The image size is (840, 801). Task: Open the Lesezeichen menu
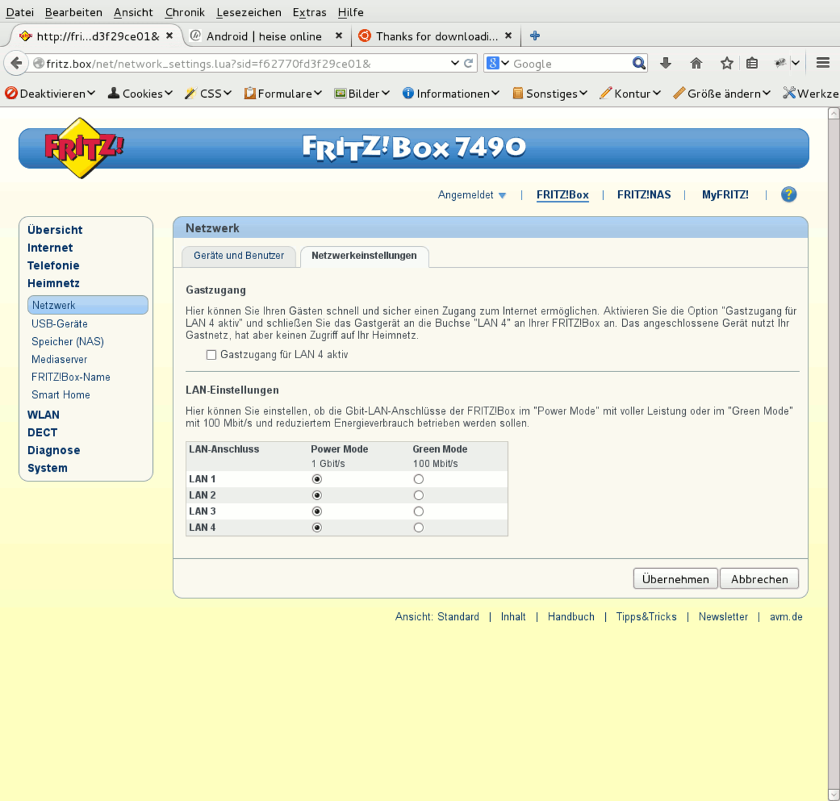point(249,12)
